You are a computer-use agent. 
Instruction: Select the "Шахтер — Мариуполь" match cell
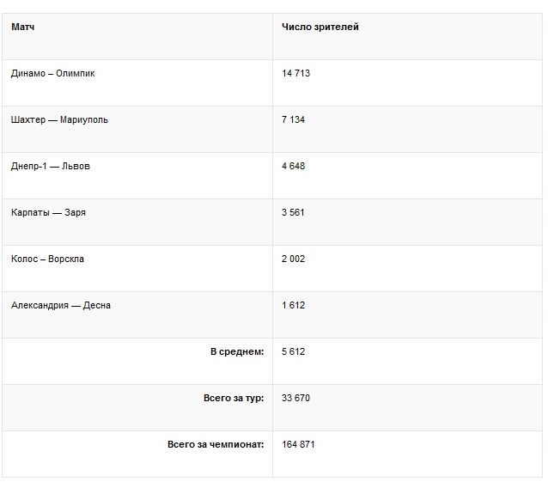[59, 120]
